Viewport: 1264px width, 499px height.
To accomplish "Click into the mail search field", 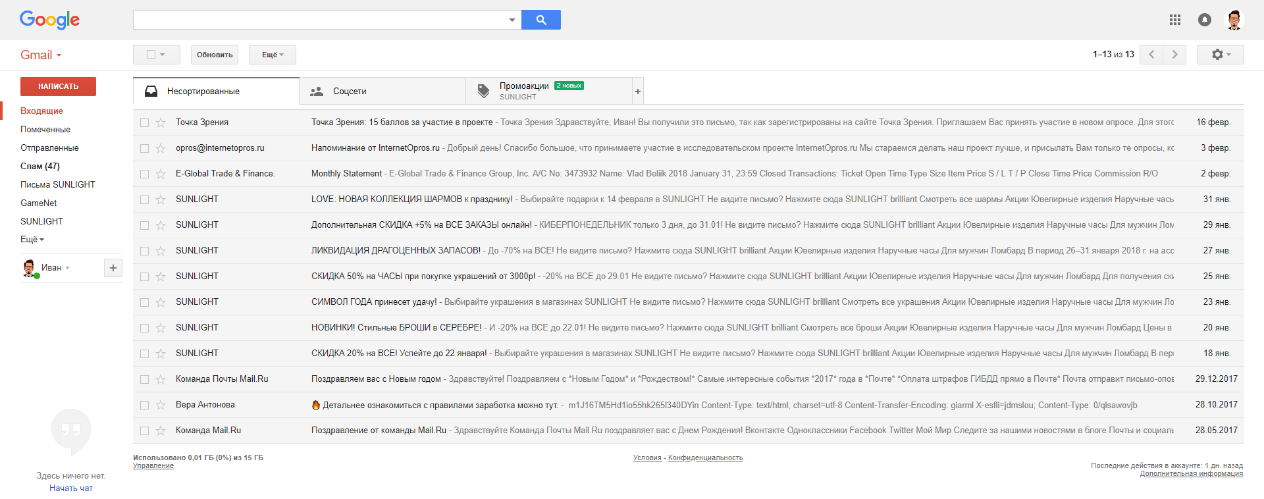I will (320, 20).
